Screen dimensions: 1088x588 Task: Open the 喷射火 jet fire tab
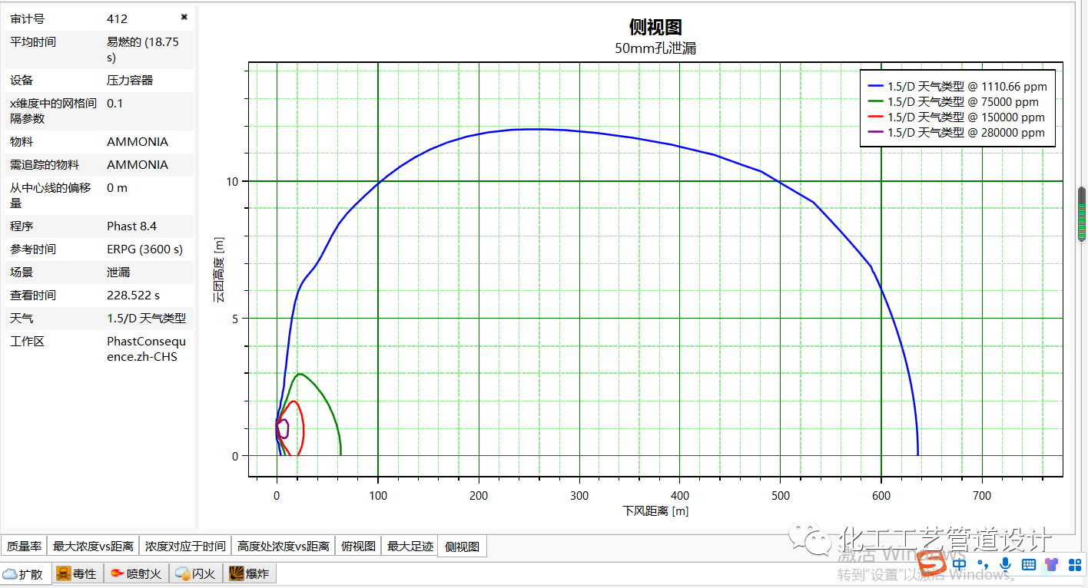point(136,573)
